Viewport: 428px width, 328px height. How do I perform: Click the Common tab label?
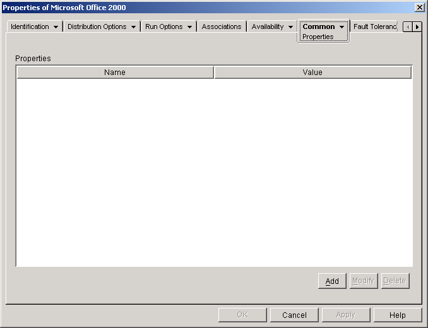coord(319,26)
